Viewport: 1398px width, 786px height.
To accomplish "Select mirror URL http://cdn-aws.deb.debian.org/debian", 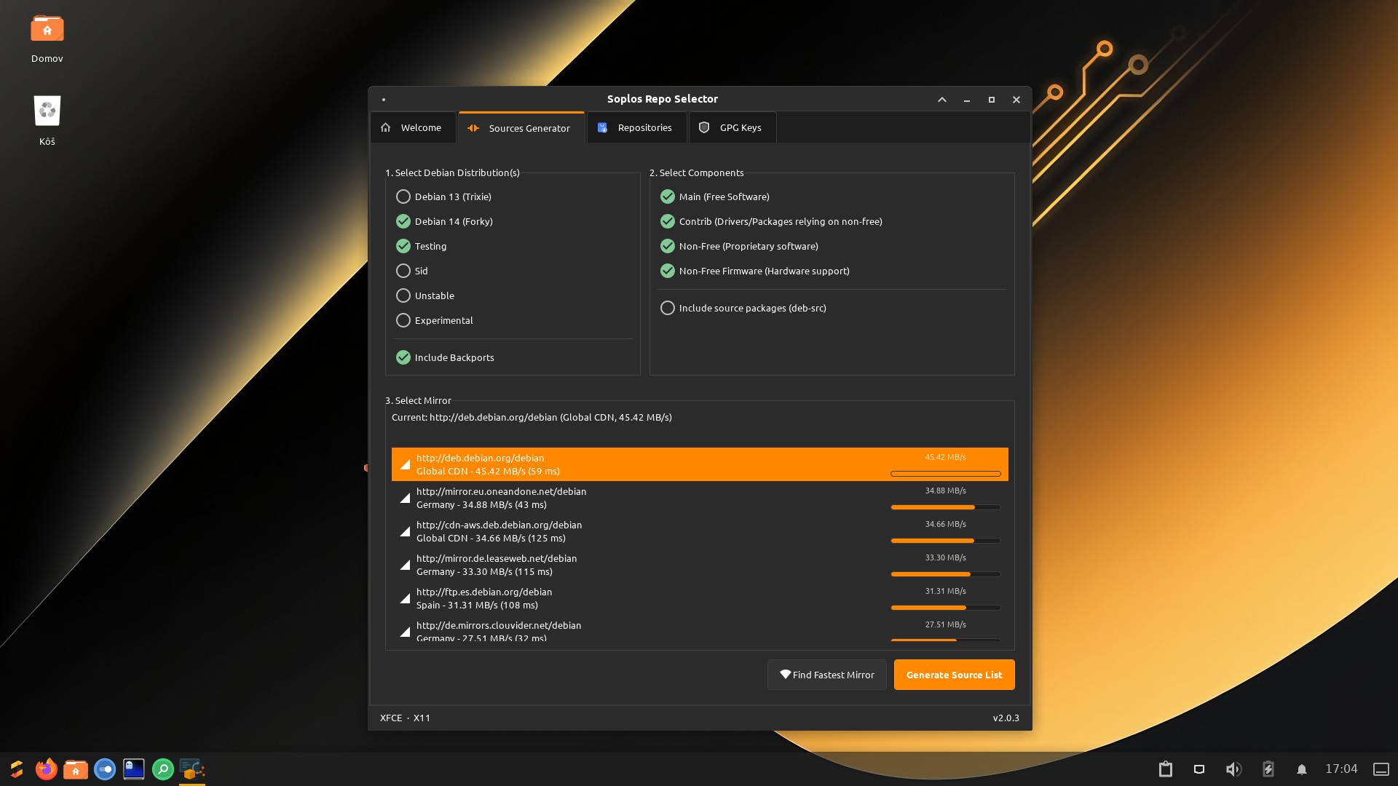I will pos(499,525).
